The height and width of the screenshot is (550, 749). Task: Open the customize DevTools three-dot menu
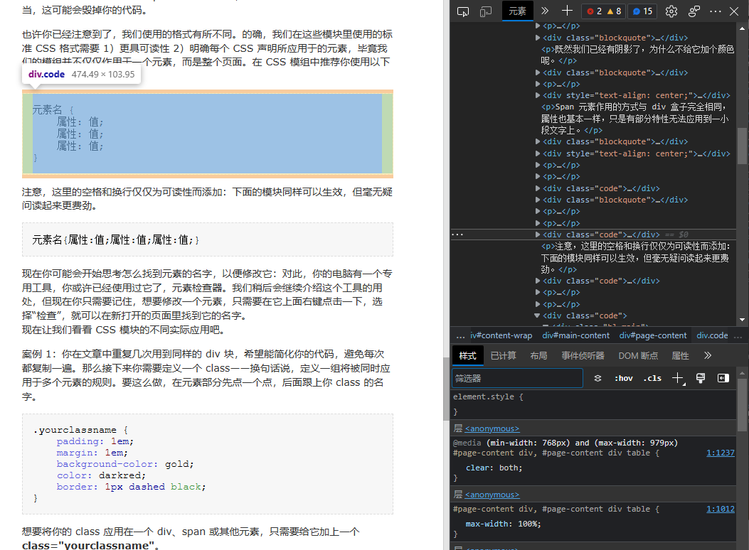click(716, 11)
